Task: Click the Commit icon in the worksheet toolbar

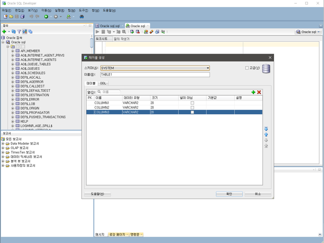Action: 132,31
